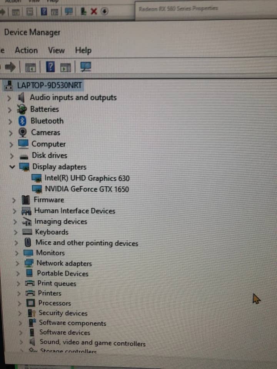
Task: Open the blue question mark help icon
Action: [50, 67]
